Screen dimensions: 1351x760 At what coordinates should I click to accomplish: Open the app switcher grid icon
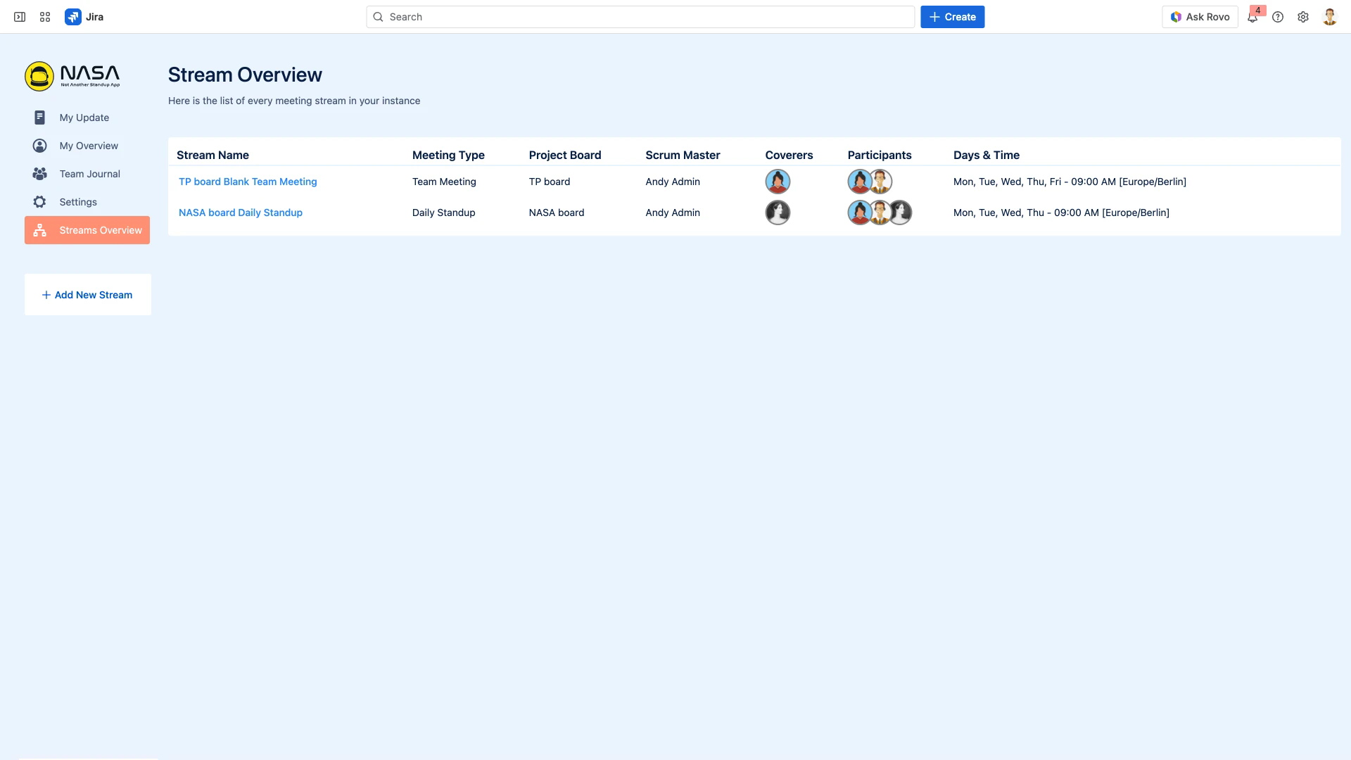click(x=45, y=17)
